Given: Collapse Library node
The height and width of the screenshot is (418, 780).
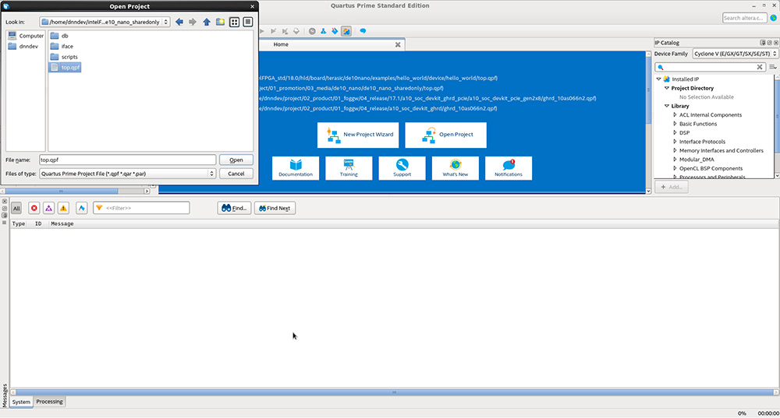Looking at the screenshot, I should pos(667,106).
